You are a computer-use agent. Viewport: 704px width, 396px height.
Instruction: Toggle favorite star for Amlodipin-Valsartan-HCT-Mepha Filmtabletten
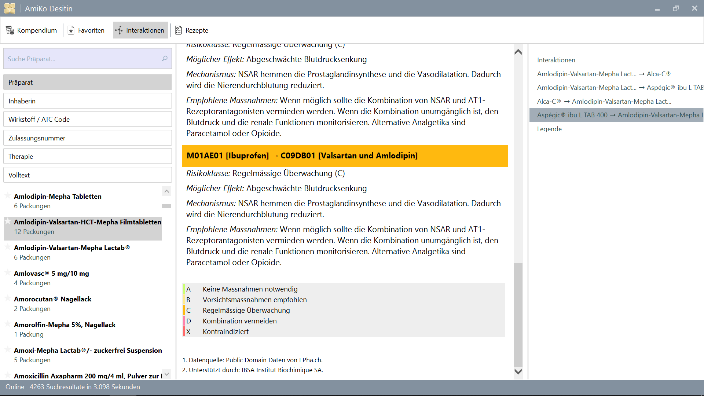point(7,221)
